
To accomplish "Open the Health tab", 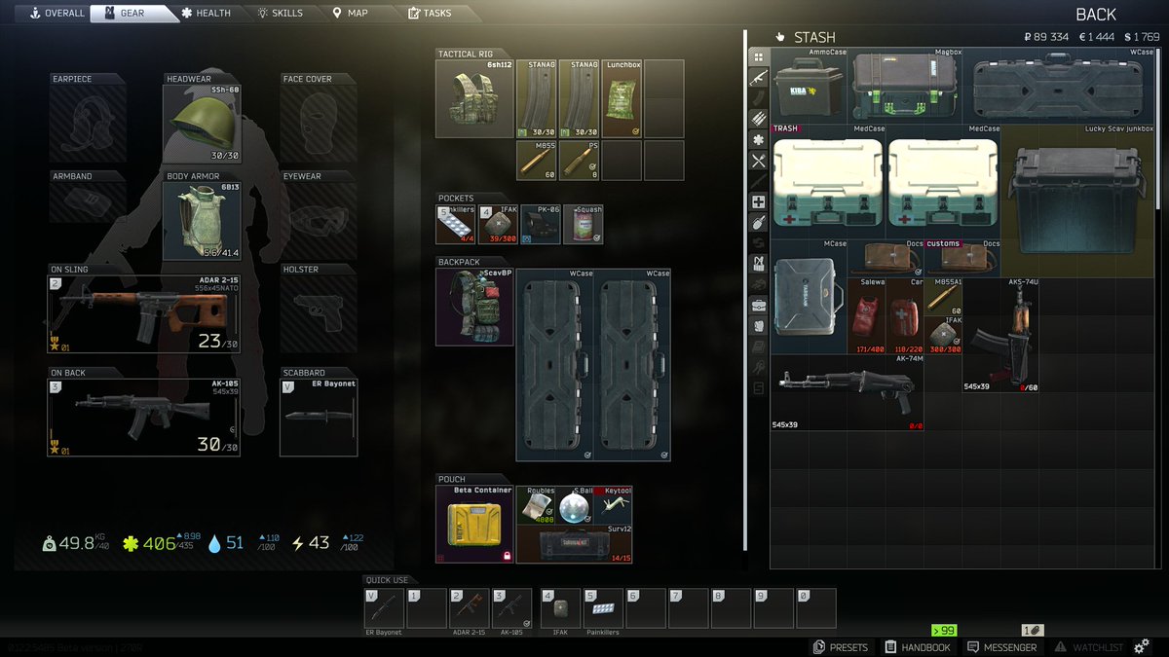I will [207, 14].
